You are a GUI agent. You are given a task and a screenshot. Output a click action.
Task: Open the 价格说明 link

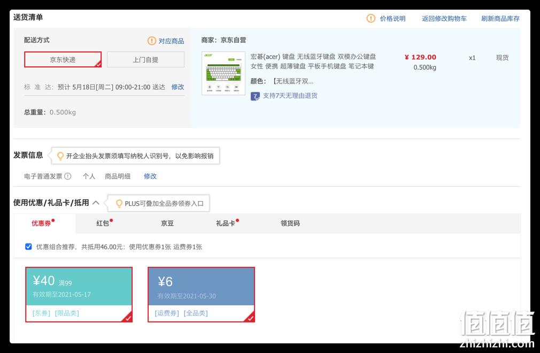click(x=392, y=19)
